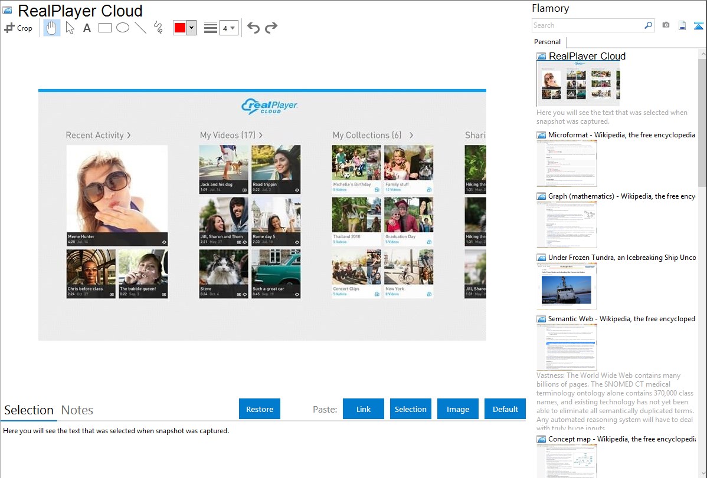Open the line width 4 dropdown

tap(229, 28)
